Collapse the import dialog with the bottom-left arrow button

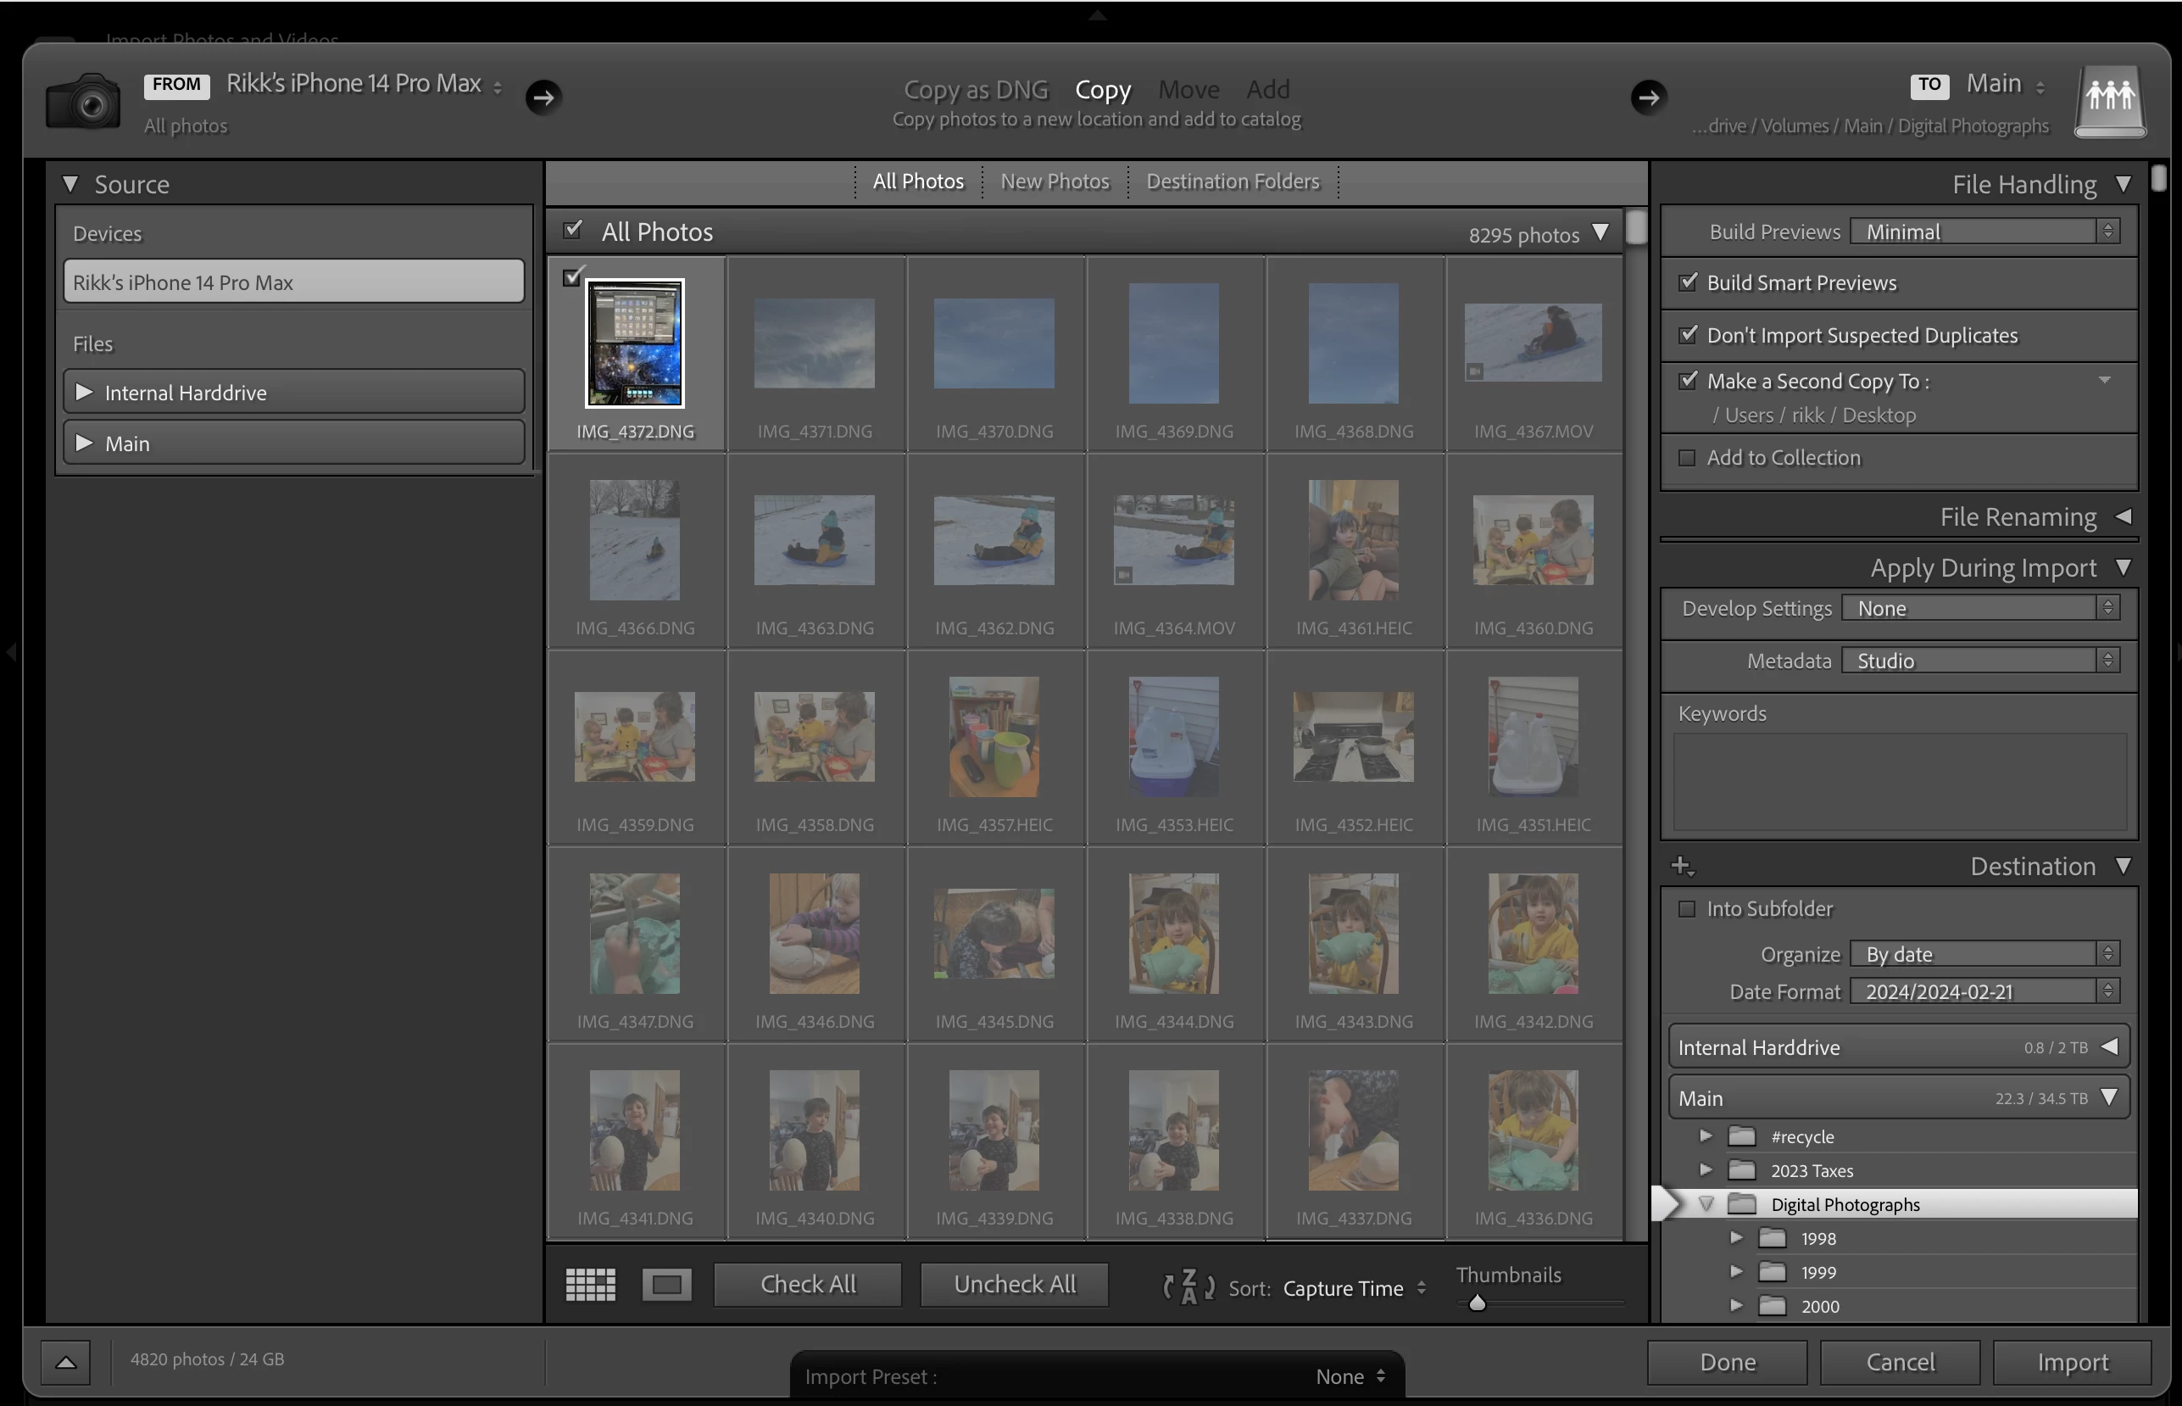coord(66,1361)
